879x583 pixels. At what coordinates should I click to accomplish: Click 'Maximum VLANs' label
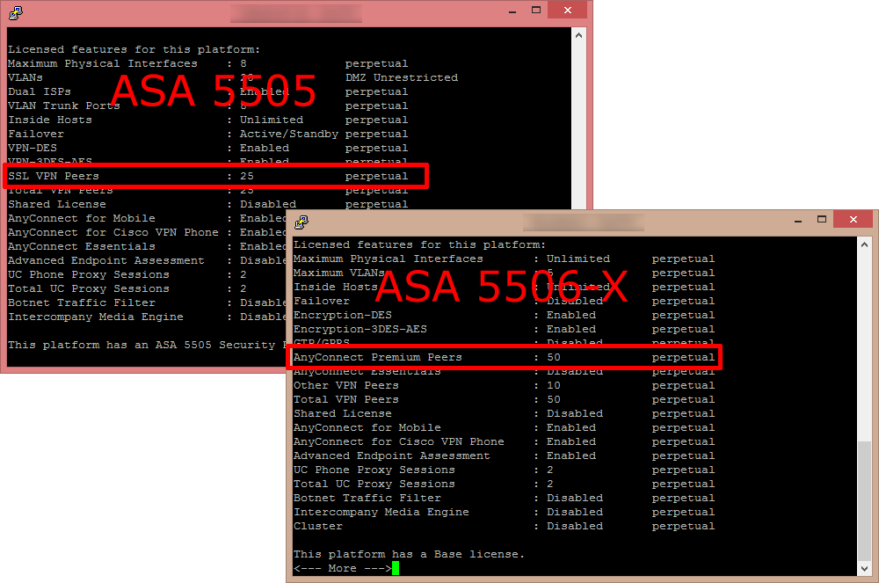[338, 273]
